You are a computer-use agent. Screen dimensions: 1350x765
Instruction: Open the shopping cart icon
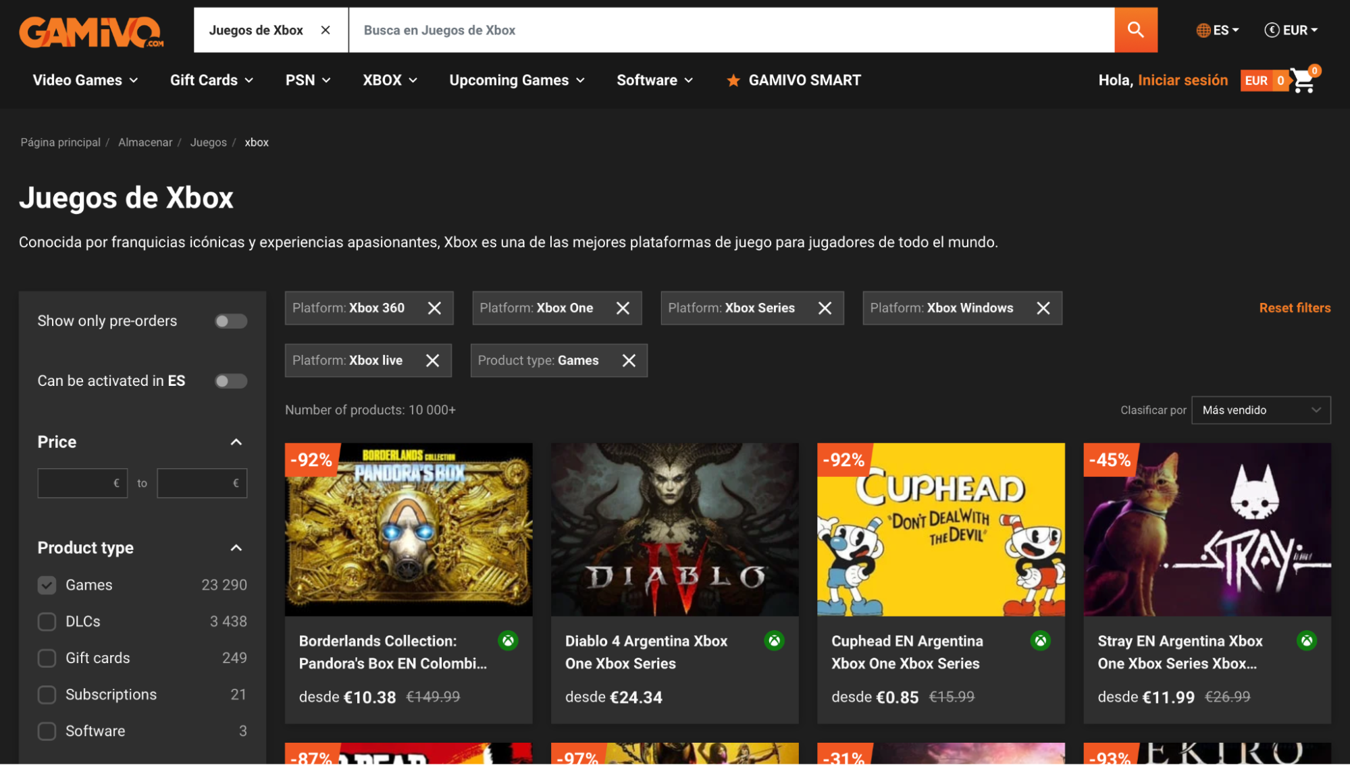[1303, 80]
